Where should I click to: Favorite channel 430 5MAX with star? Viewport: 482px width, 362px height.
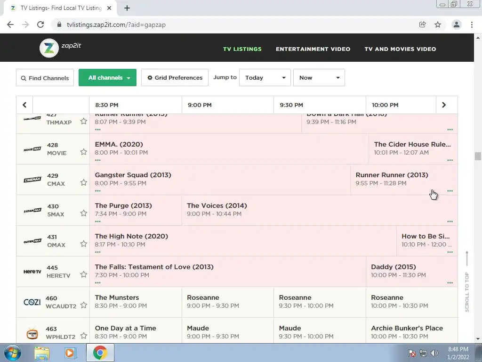84,213
